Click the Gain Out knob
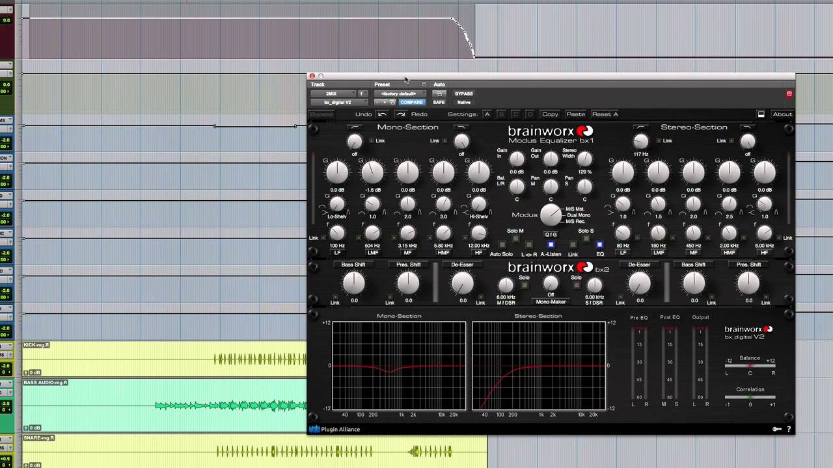This screenshot has width=833, height=468. 551,159
